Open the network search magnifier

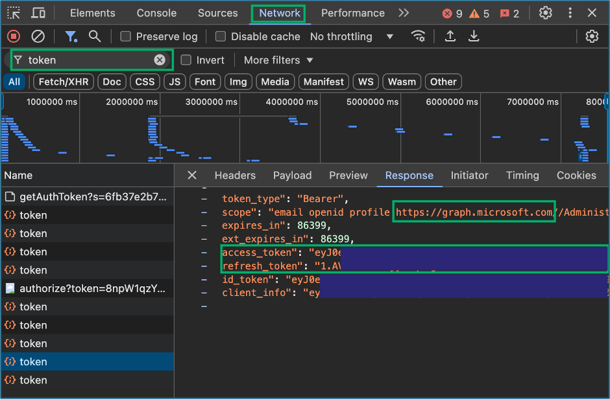[95, 36]
